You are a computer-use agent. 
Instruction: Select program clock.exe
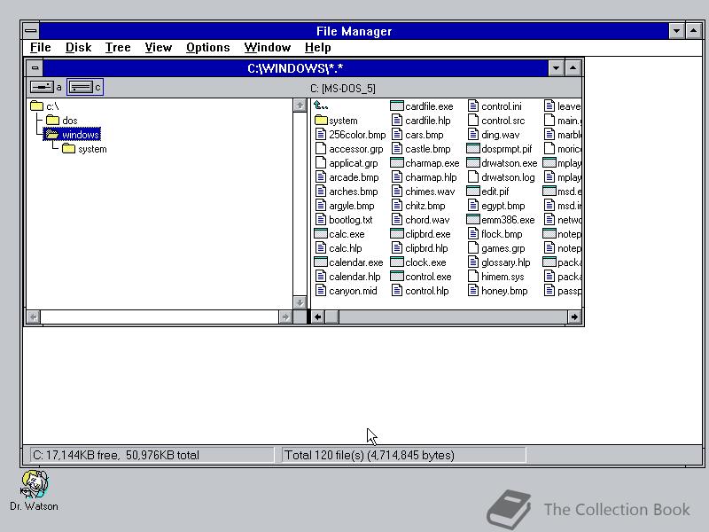coord(418,262)
